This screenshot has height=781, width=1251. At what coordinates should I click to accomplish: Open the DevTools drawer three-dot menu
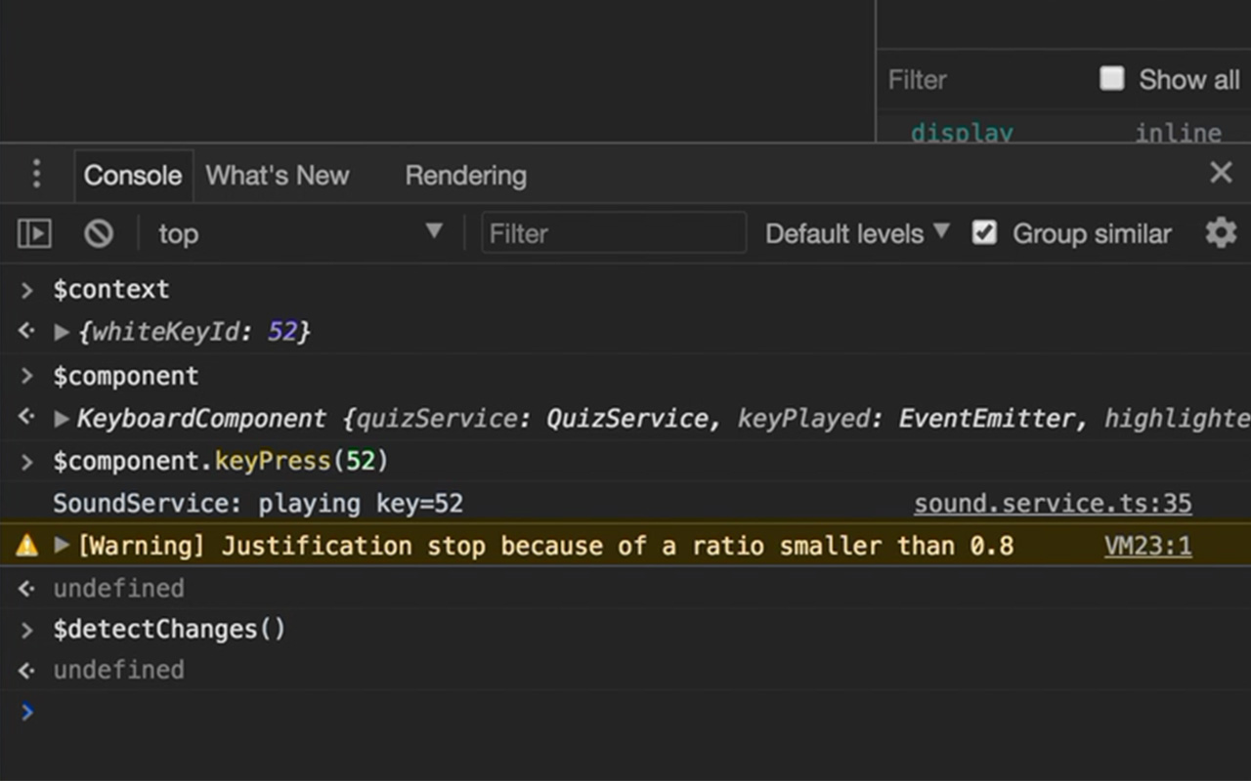(36, 175)
